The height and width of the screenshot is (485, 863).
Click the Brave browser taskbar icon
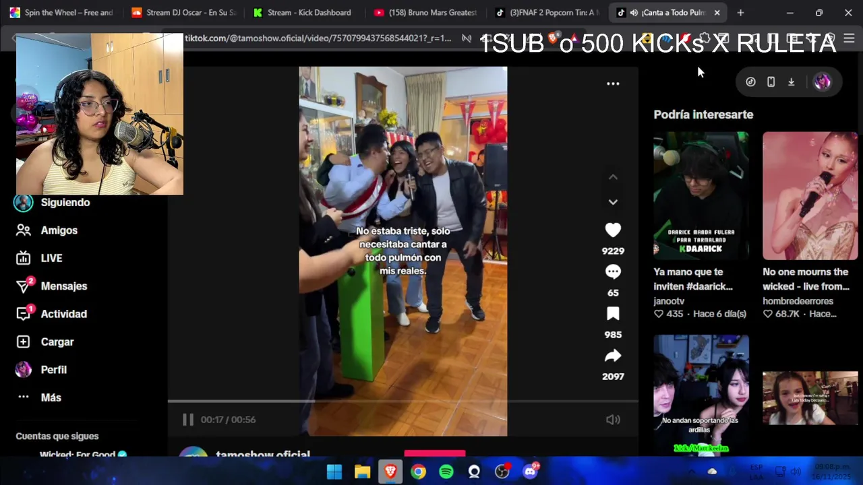(390, 472)
